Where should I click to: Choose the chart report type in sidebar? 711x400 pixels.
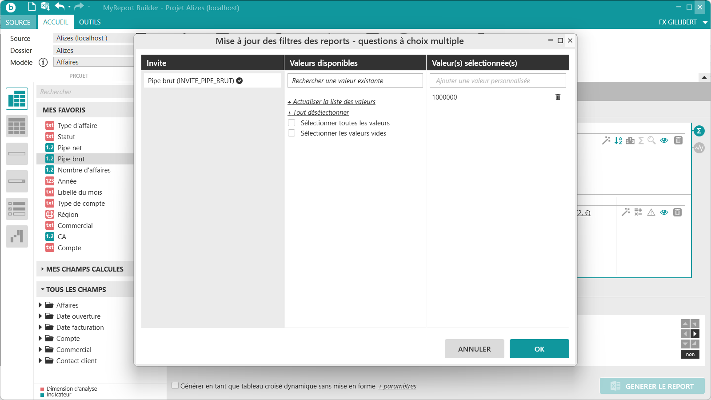click(17, 236)
